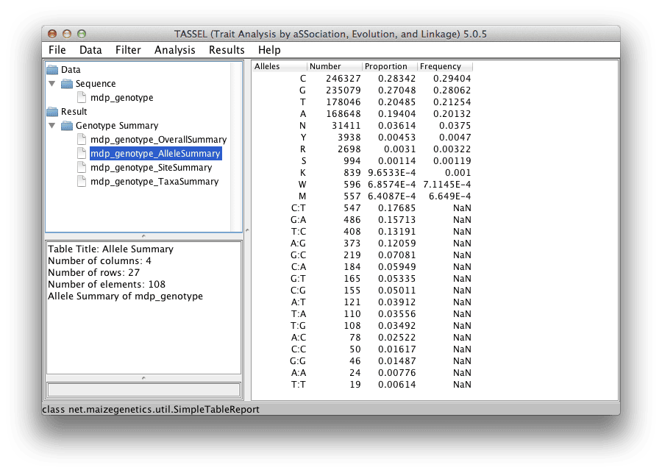The width and height of the screenshot is (662, 473).
Task: Click the Sequence folder icon
Action: click(67, 84)
